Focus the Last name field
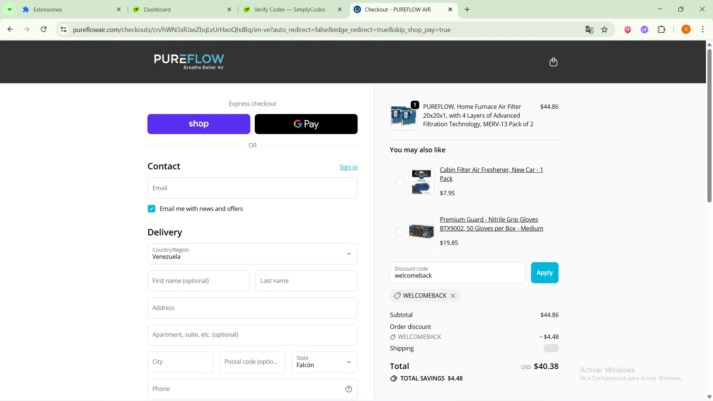 [x=306, y=281]
